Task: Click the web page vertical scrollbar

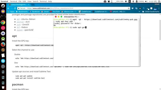Action: (x=160, y=30)
